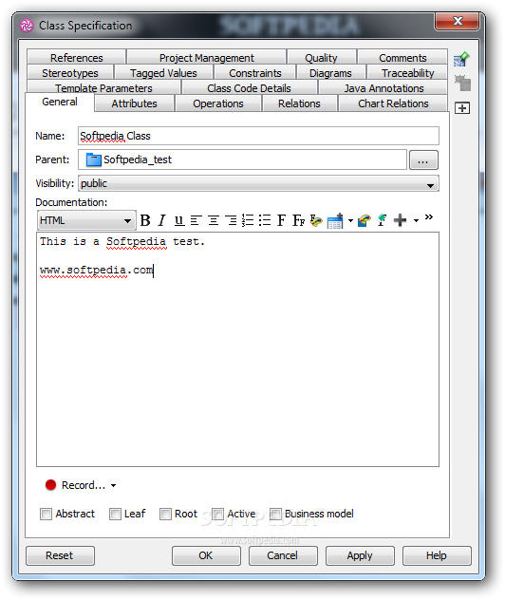Open the HTML format dropdown
This screenshot has height=600, width=505.
point(86,220)
